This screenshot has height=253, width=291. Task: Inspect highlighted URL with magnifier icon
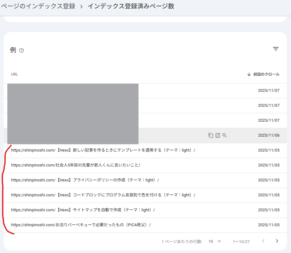[x=224, y=135]
